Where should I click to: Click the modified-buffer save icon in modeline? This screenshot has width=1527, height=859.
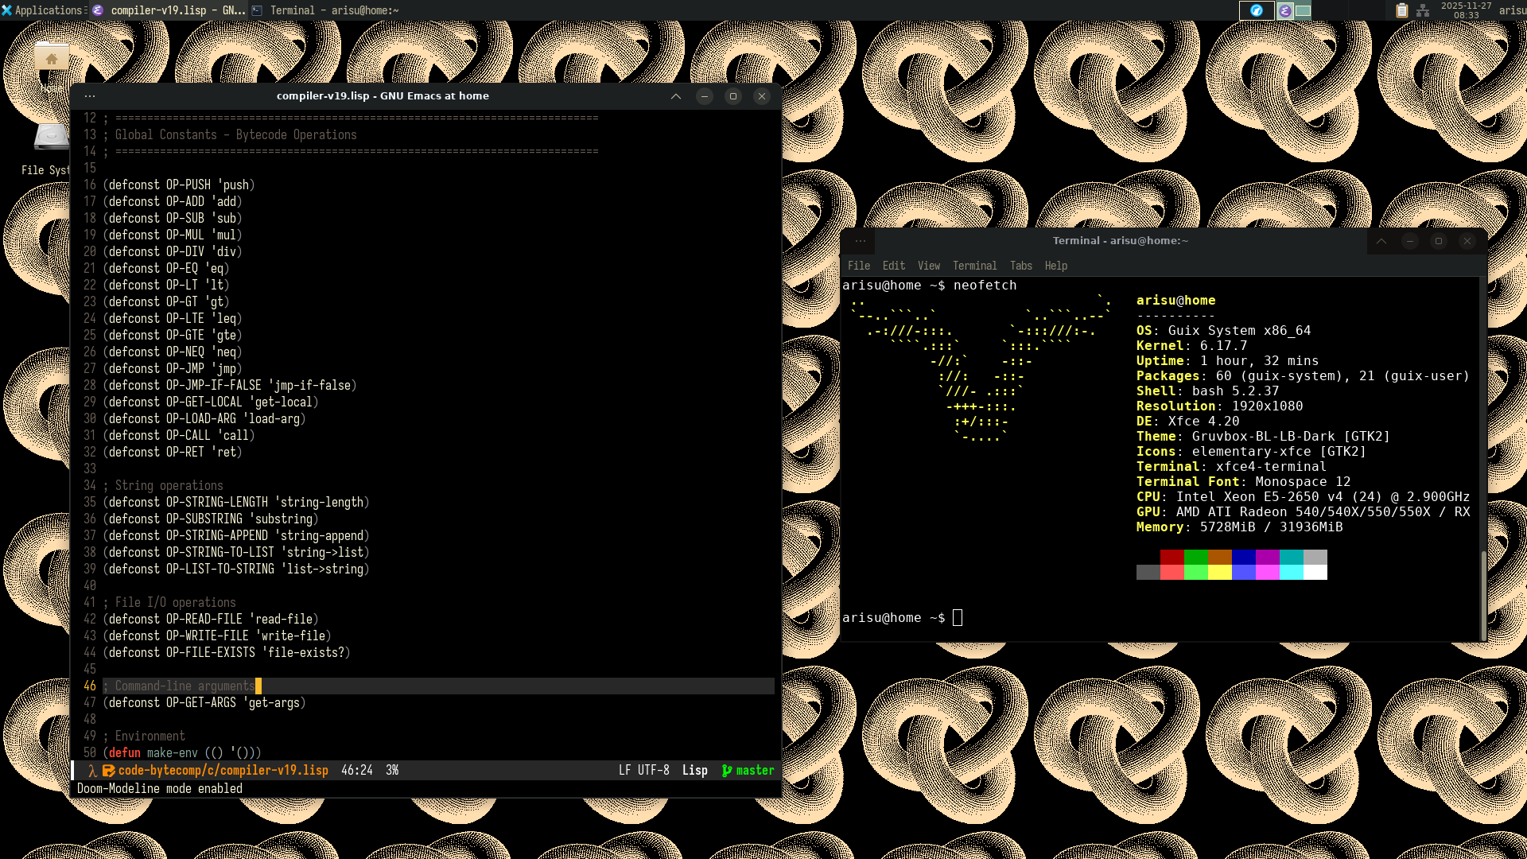click(109, 771)
